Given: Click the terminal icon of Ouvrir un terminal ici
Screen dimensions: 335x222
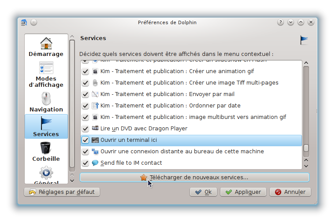Looking at the screenshot, I should click(x=95, y=140).
